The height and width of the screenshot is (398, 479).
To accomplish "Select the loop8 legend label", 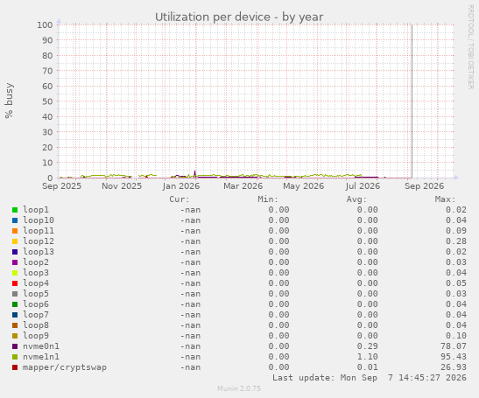I will 36,325.
